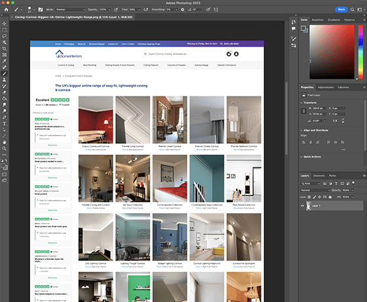This screenshot has height=302, width=367.
Task: Show more align options ellipsis
Action: coord(343,150)
